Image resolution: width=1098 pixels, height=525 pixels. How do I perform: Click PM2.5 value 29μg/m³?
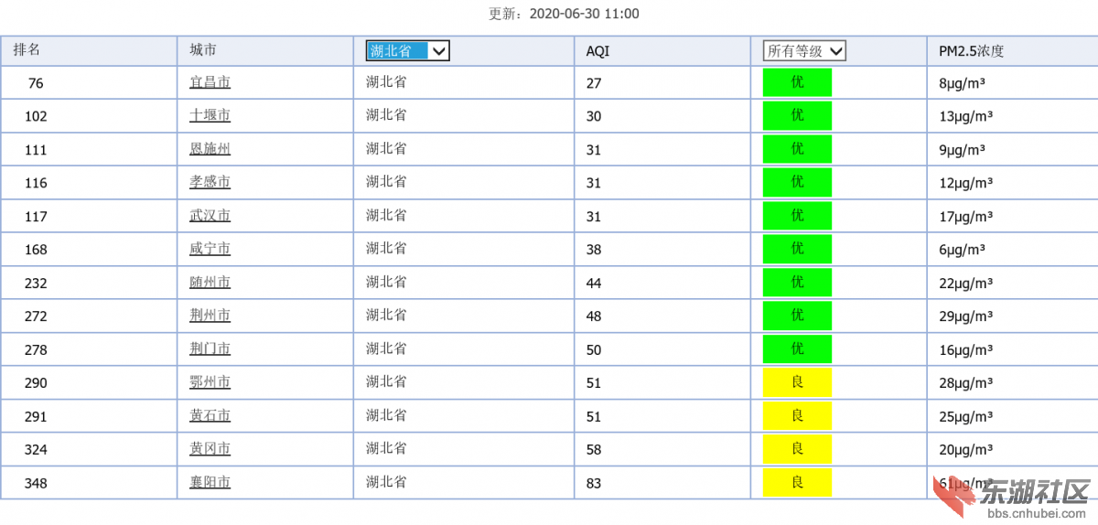965,316
